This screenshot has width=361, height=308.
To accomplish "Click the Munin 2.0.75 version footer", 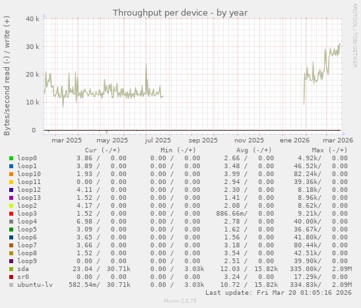I will (180, 301).
